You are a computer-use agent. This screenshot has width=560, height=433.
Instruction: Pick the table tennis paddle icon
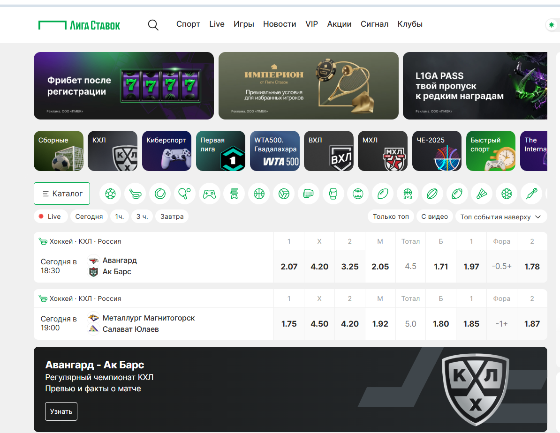point(185,194)
